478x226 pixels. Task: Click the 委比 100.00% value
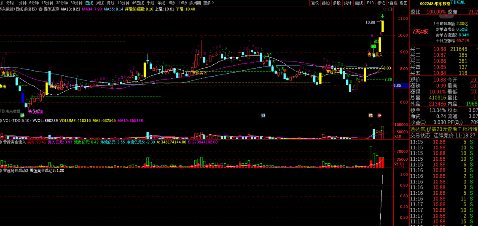pyautogui.click(x=437, y=12)
